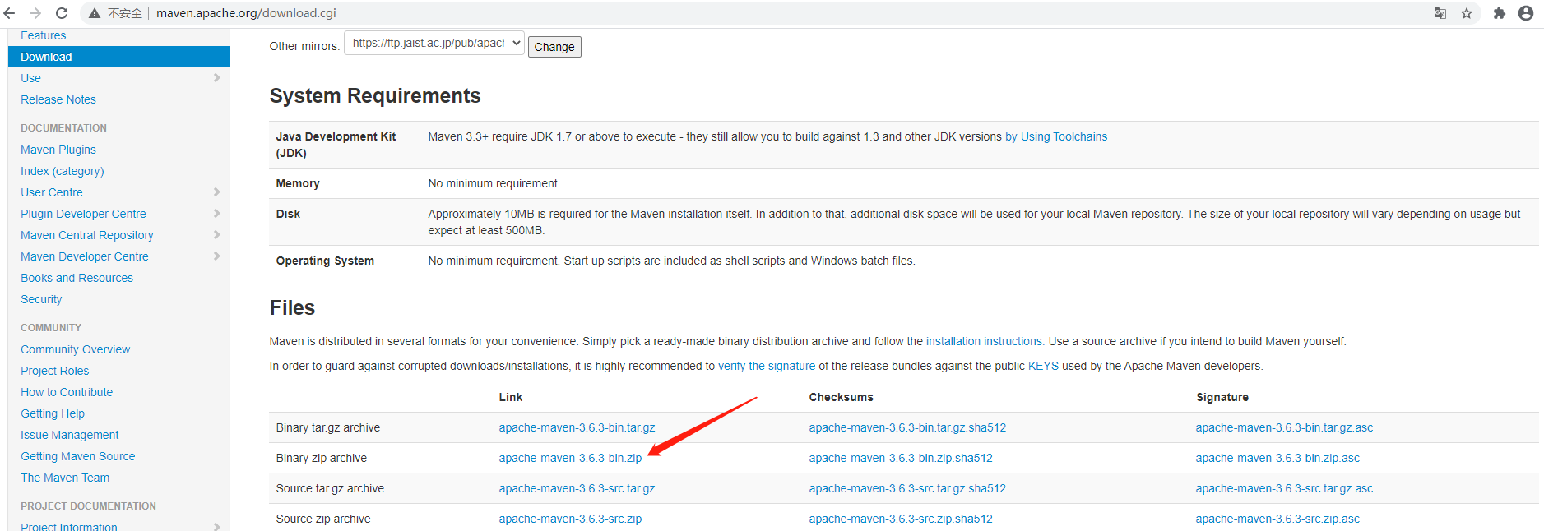This screenshot has width=1544, height=531.
Task: Expand the Use submenu chevron
Action: click(216, 78)
